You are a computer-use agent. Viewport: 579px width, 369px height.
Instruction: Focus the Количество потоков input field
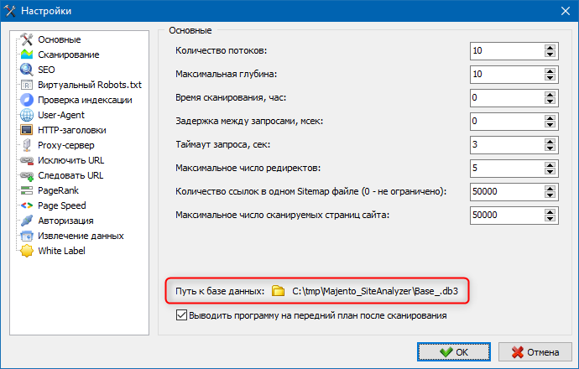pos(507,51)
